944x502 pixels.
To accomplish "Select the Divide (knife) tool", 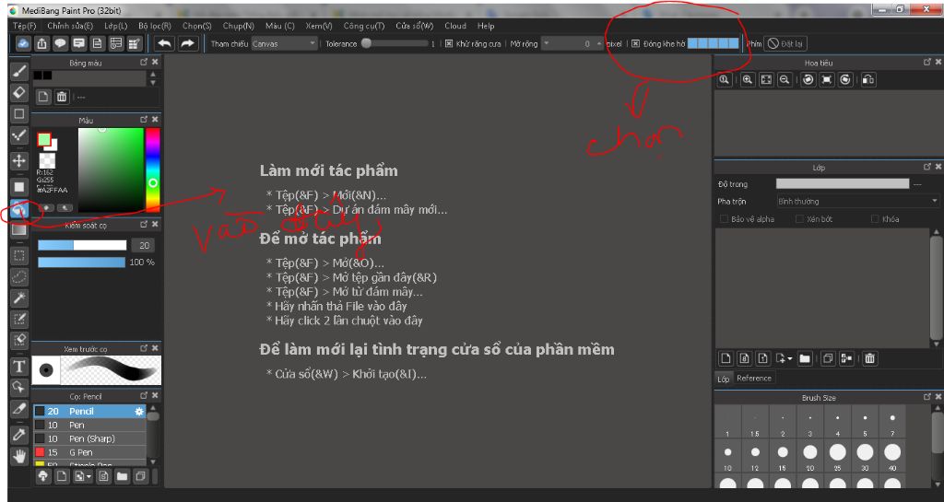I will pos(19,409).
